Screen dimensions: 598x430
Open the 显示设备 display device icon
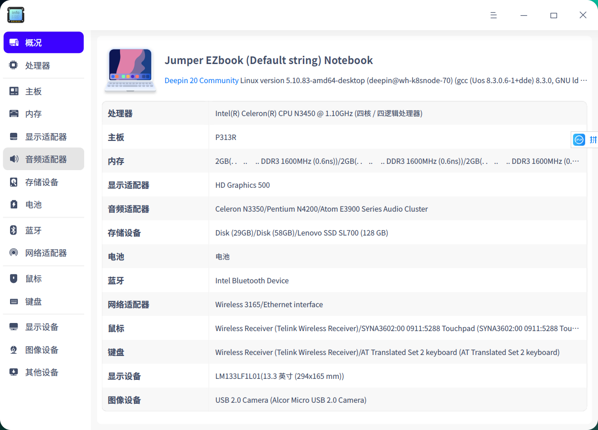14,327
